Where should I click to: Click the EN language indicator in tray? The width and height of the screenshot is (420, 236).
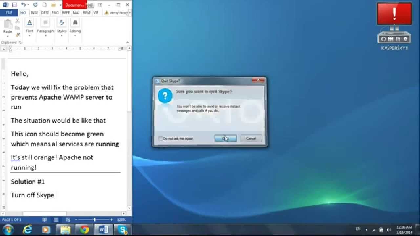tap(358, 229)
